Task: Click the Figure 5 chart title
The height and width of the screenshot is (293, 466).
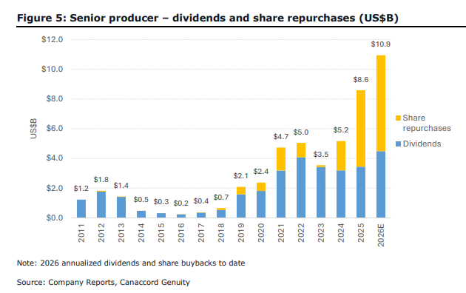Action: coord(207,18)
